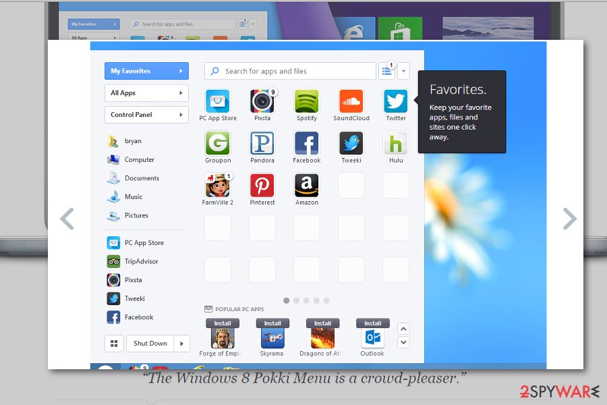Select the fourth favorites page dot
Image resolution: width=607 pixels, height=405 pixels.
coord(317,300)
